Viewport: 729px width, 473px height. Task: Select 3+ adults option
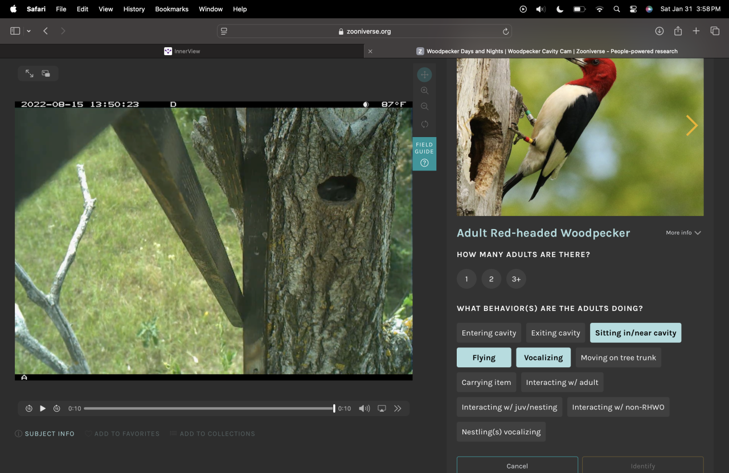(x=516, y=279)
